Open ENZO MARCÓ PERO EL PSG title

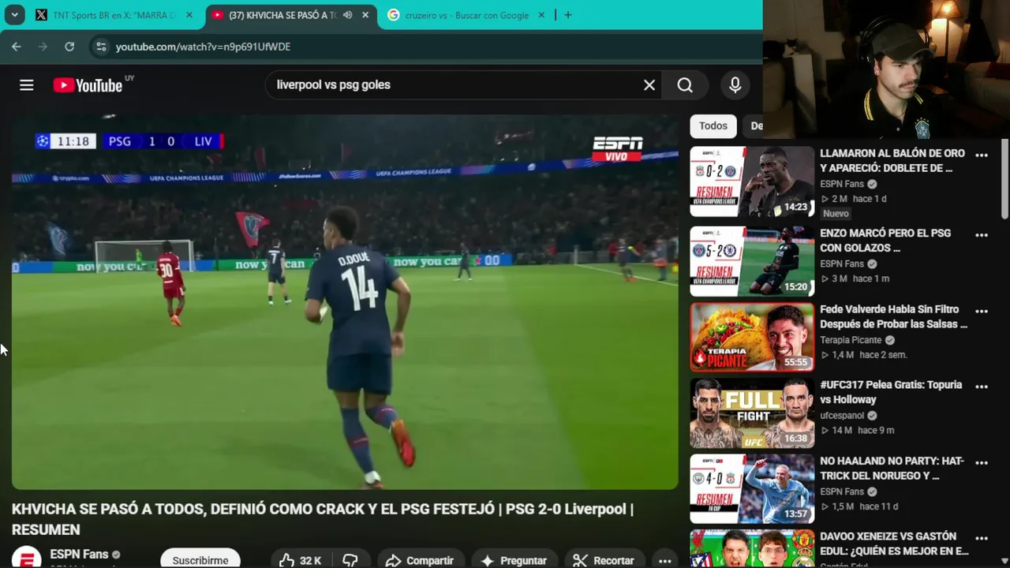tap(885, 241)
